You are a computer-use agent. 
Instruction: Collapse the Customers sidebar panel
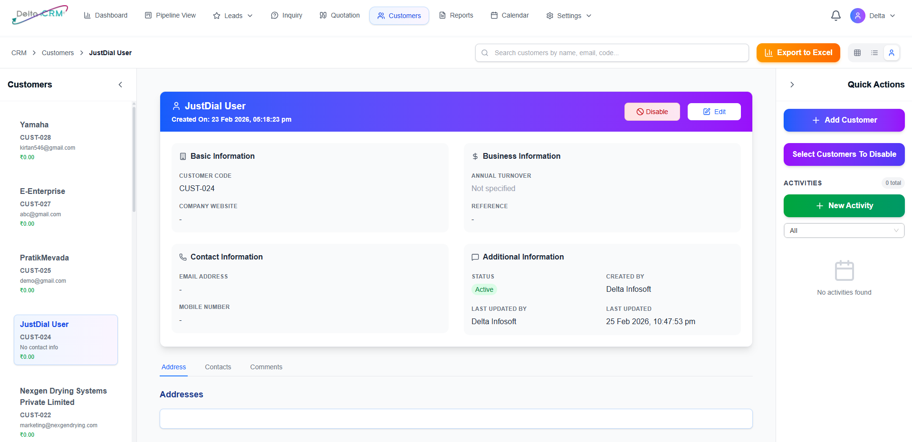coord(120,85)
